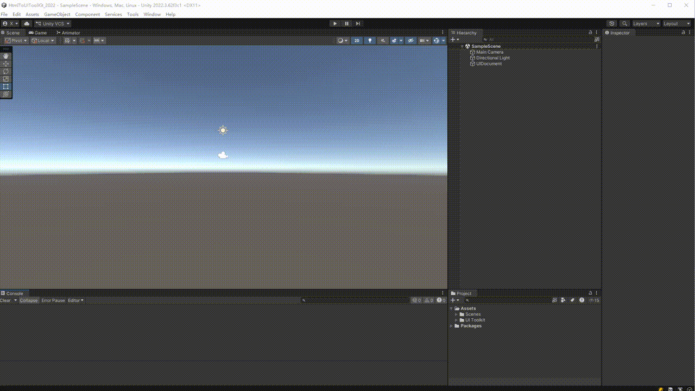
Task: Click Project search by import log icon
Action: pos(582,300)
